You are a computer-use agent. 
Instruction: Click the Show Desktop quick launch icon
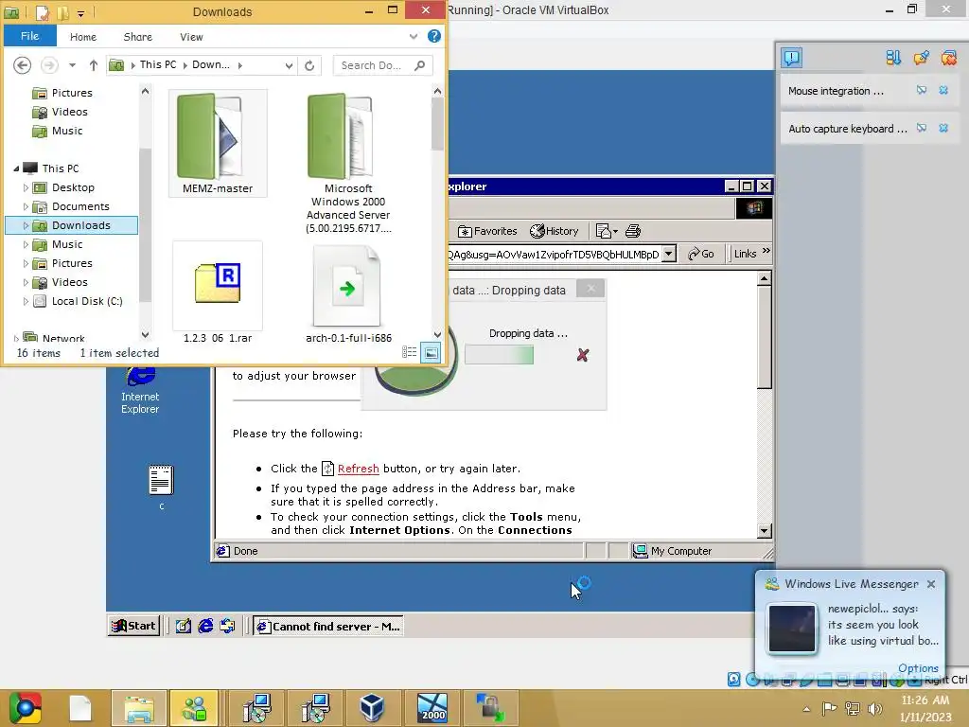pos(183,626)
